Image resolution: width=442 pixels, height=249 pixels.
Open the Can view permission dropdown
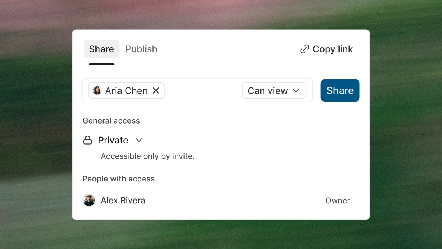(x=274, y=91)
